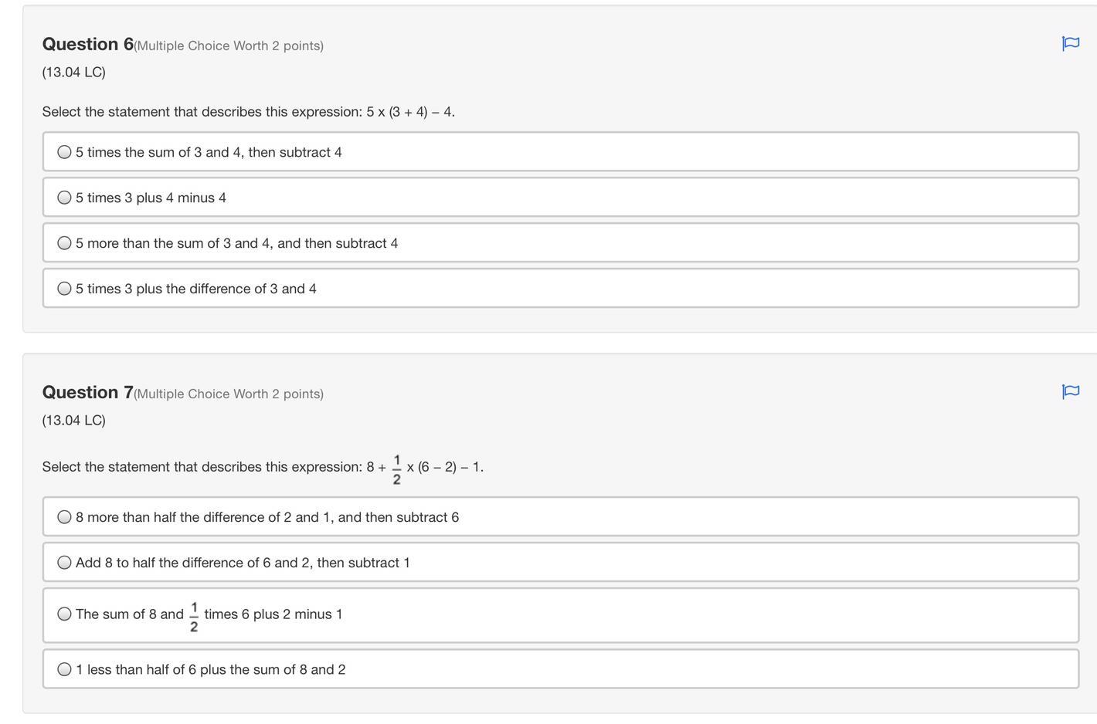Click Question 7's 'Multiple Choice Worth 2 points' text

tap(229, 394)
